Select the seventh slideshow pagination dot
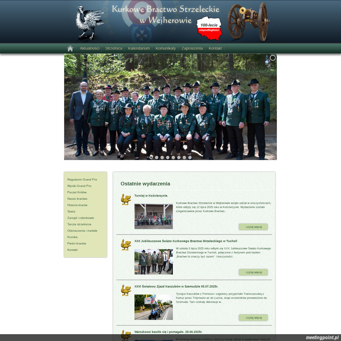341x341 pixels. point(185,157)
